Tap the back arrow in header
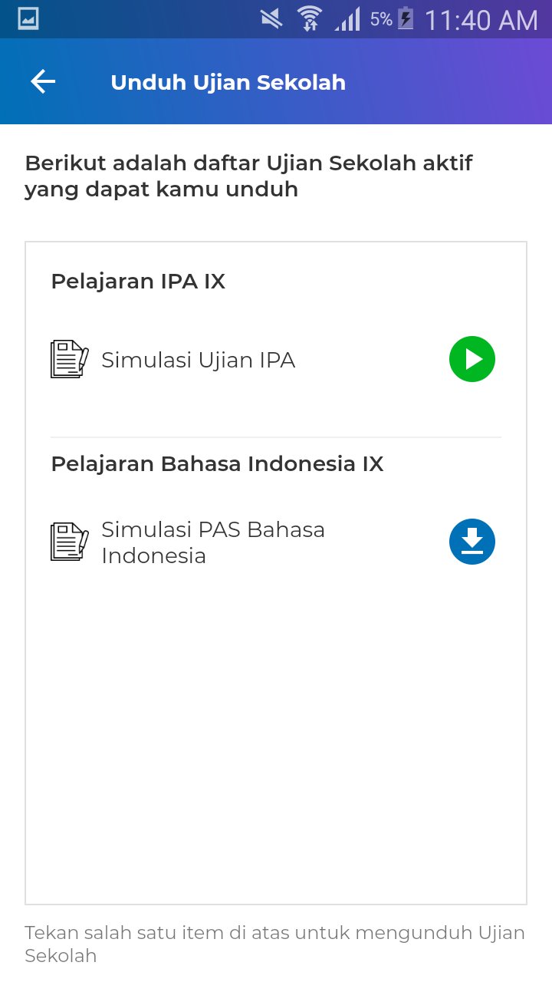This screenshot has height=982, width=552. 43,82
